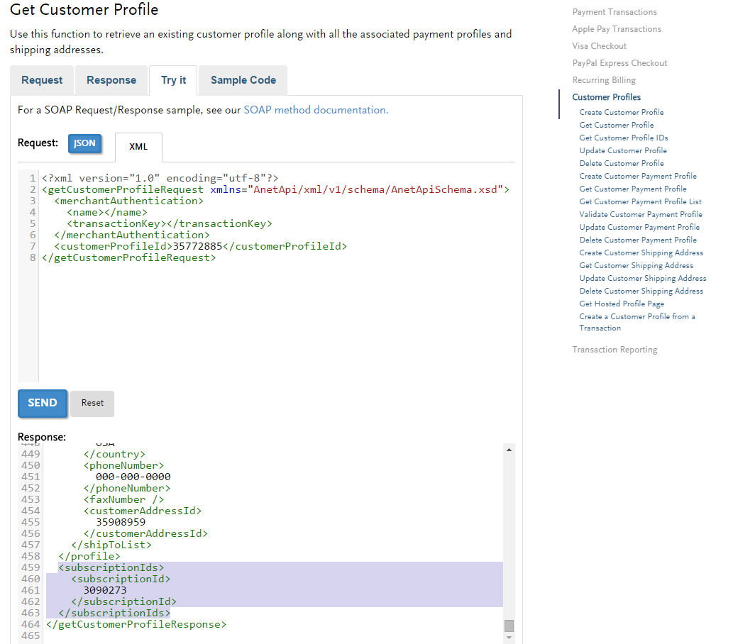Image resolution: width=733 pixels, height=644 pixels.
Task: Select the XML request format tab
Action: pos(138,147)
